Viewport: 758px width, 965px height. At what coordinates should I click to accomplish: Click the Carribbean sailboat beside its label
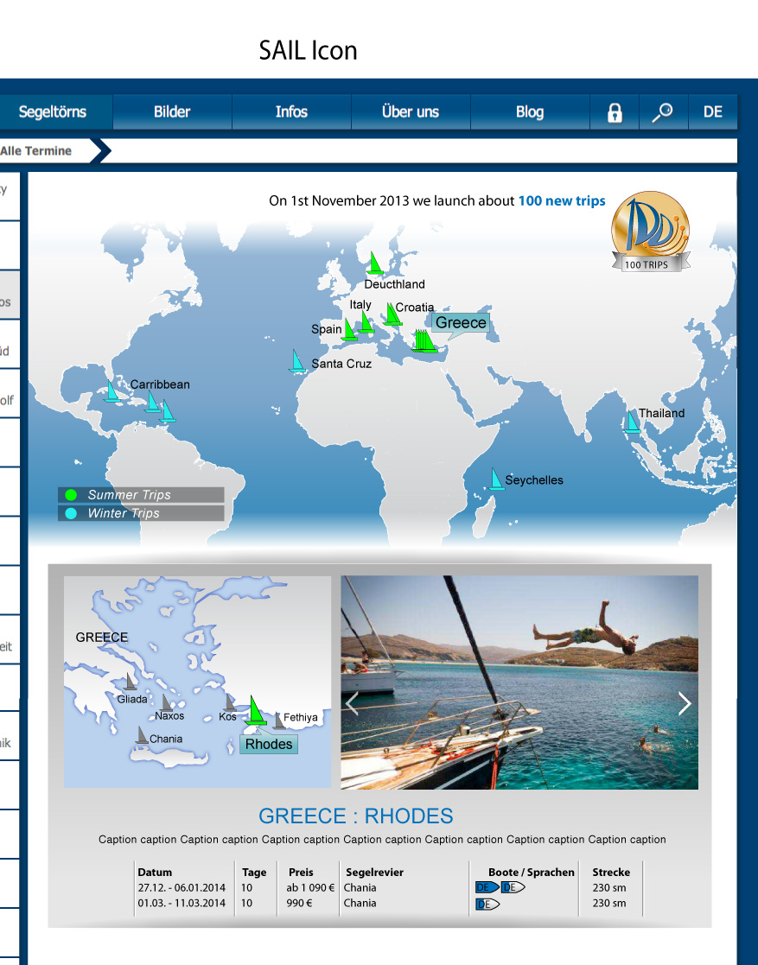tap(111, 390)
